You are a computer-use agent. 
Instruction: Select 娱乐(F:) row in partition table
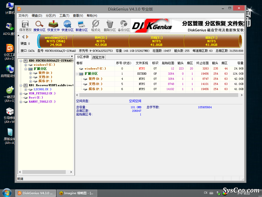click(x=159, y=89)
